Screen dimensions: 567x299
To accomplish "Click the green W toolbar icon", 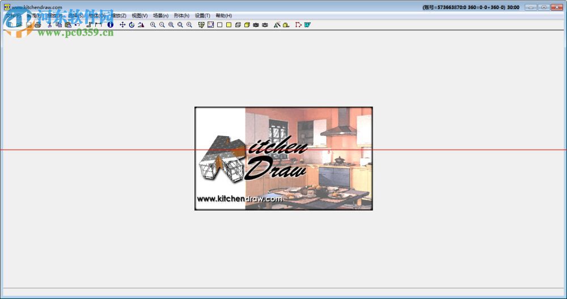I will (x=307, y=24).
